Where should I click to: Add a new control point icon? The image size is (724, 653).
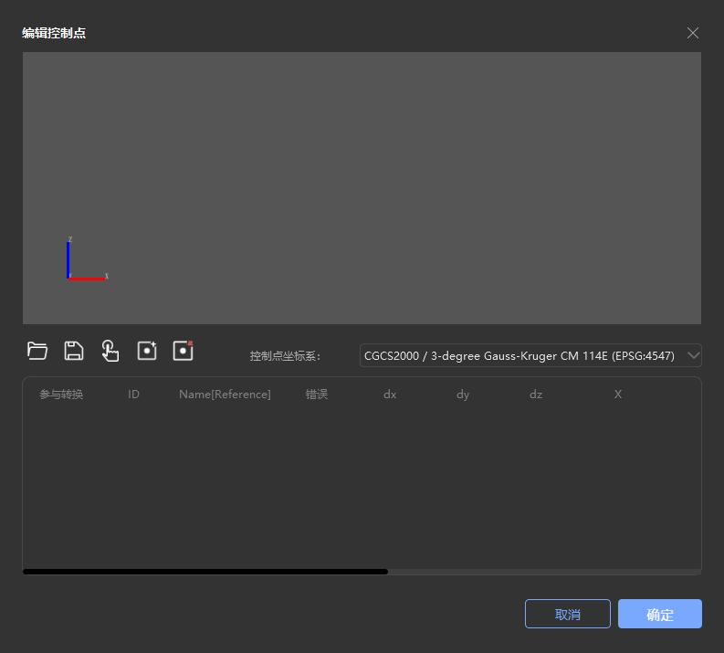[x=147, y=351]
